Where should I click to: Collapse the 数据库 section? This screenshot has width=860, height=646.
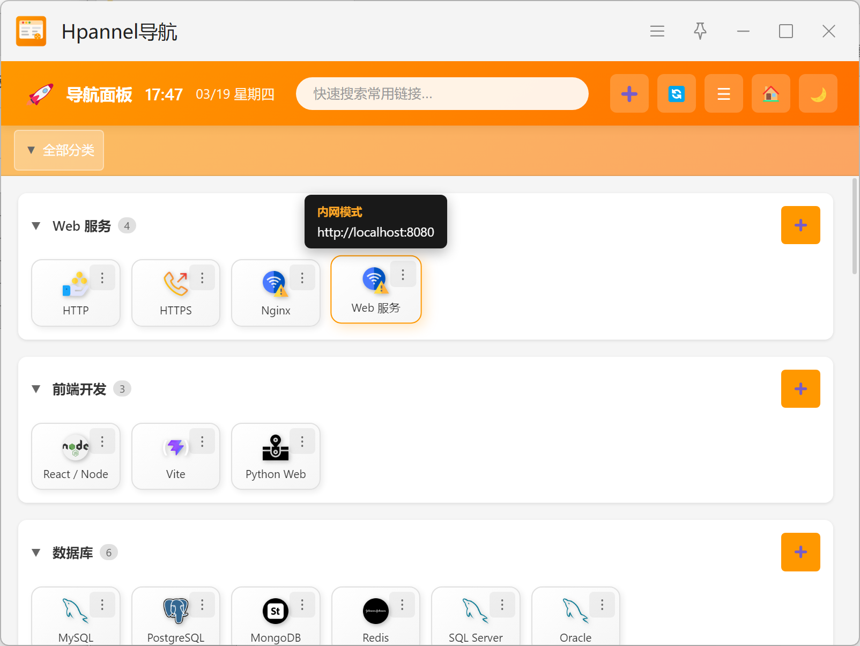click(36, 553)
